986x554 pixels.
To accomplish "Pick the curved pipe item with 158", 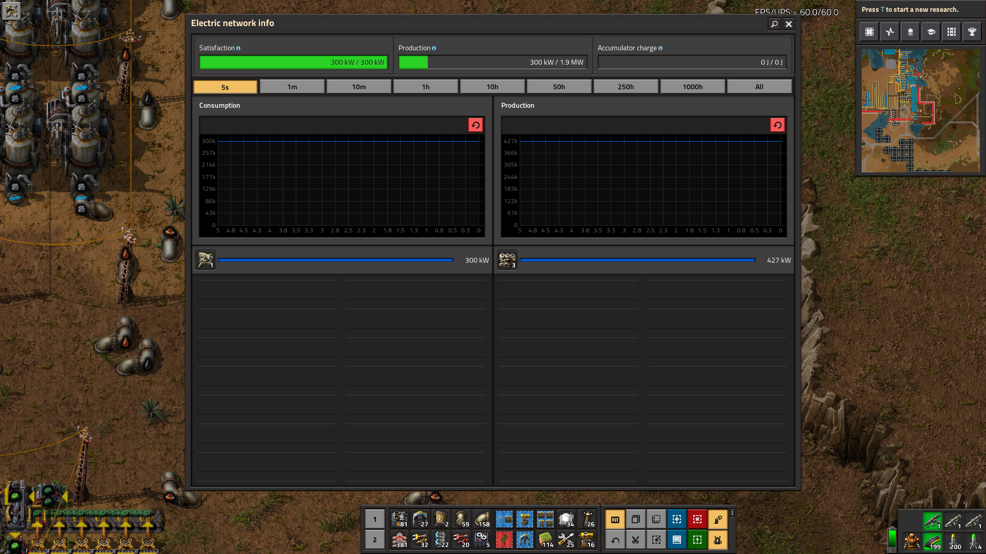I will [x=482, y=519].
